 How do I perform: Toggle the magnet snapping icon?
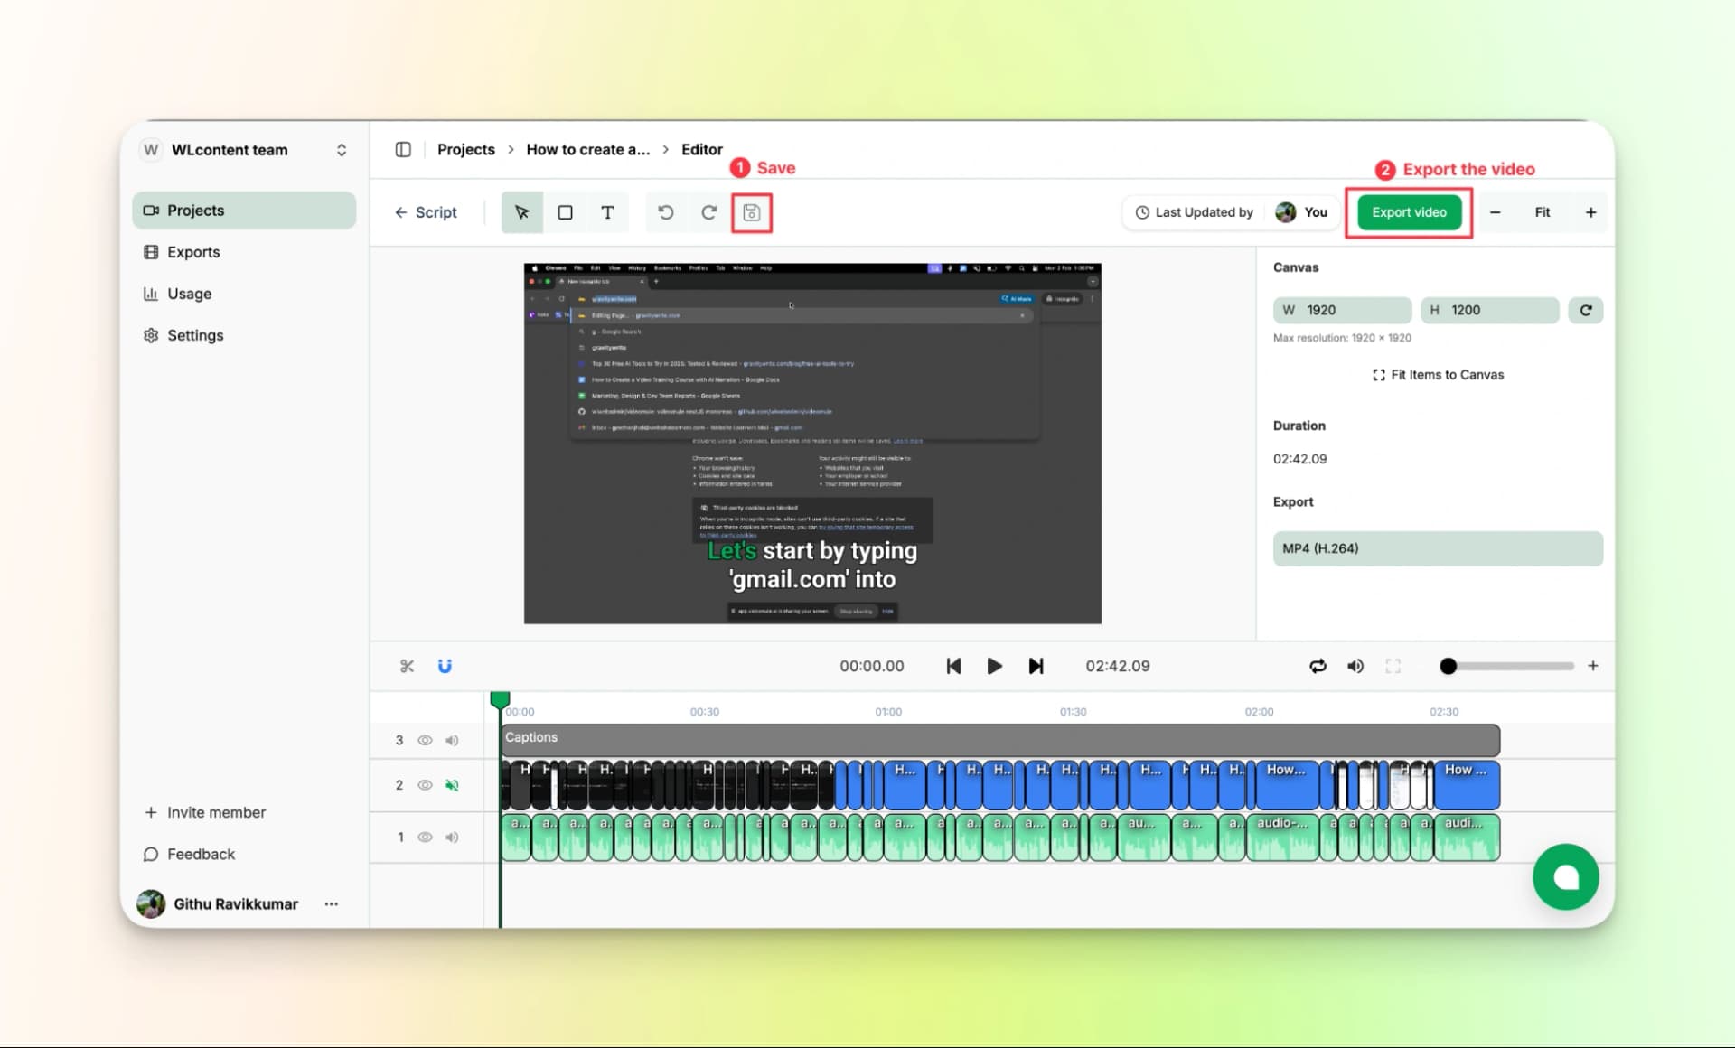click(445, 666)
